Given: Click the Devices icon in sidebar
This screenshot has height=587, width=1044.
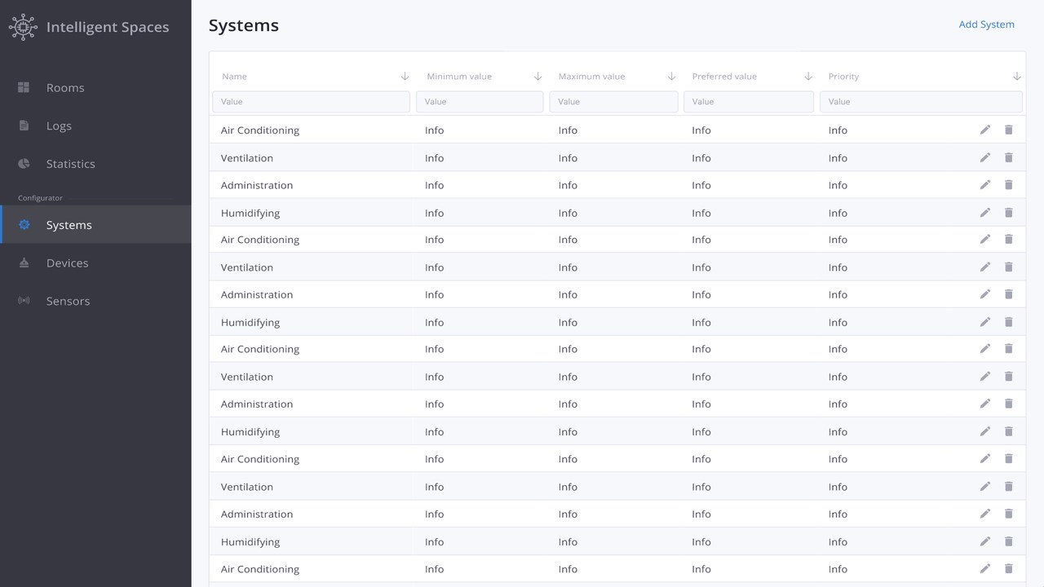Looking at the screenshot, I should [24, 263].
